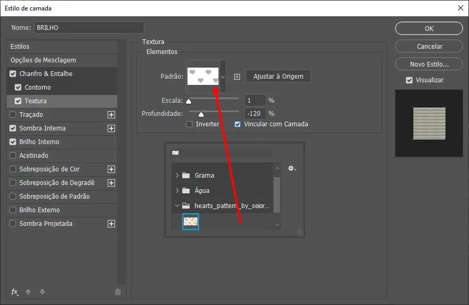Click the style preview thumbnail
The image size is (469, 305).
coord(429,123)
